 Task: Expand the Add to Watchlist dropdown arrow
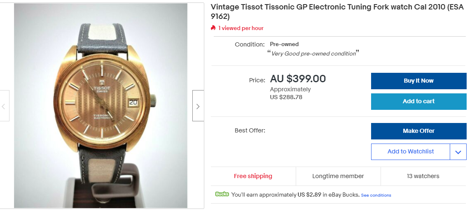458,152
